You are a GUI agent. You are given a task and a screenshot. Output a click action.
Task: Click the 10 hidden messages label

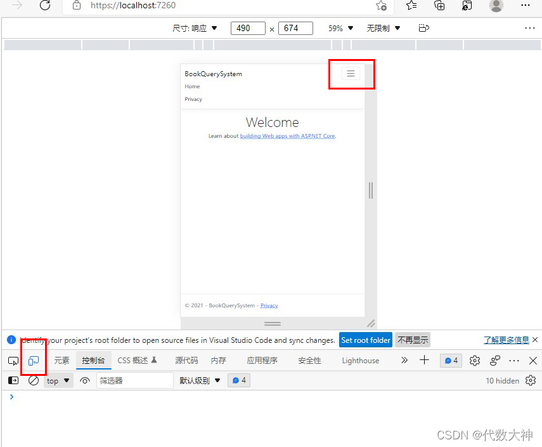pyautogui.click(x=502, y=381)
